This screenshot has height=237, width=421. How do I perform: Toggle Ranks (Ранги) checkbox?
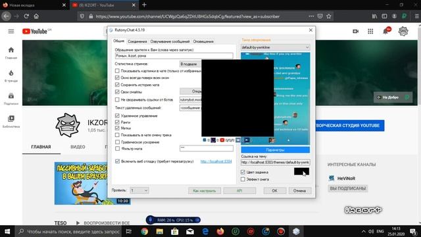click(x=117, y=122)
